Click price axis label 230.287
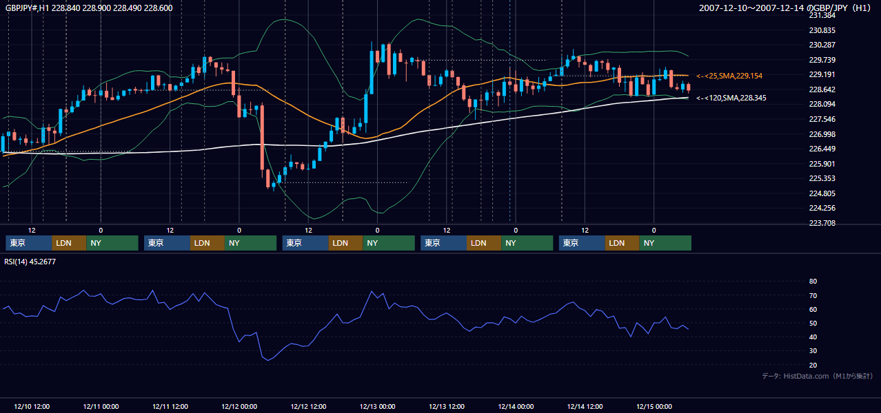This screenshot has width=881, height=413. coord(822,45)
